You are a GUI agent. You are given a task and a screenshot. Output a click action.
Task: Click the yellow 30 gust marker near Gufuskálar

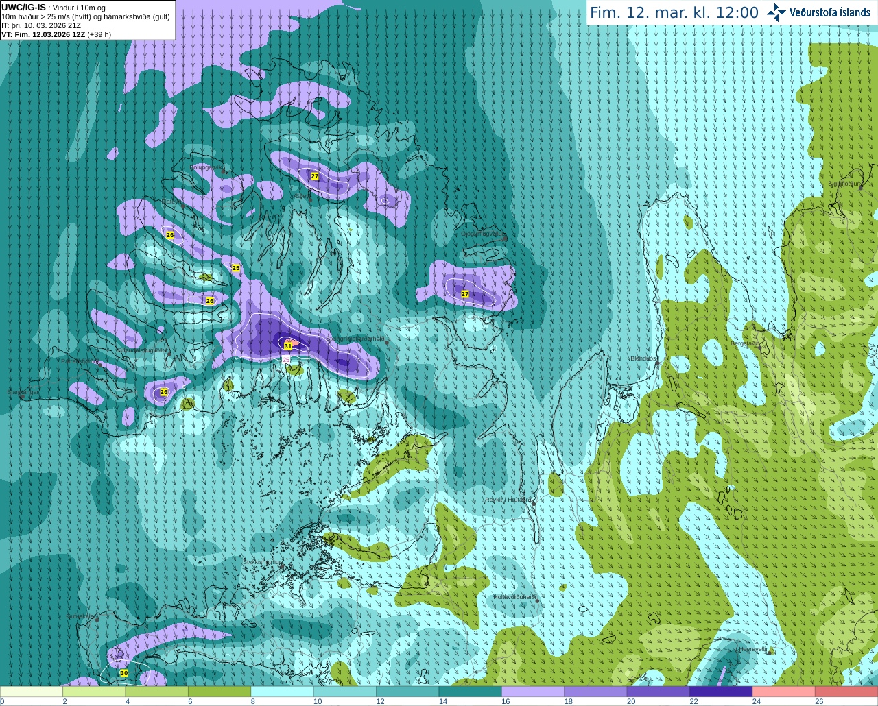point(123,673)
